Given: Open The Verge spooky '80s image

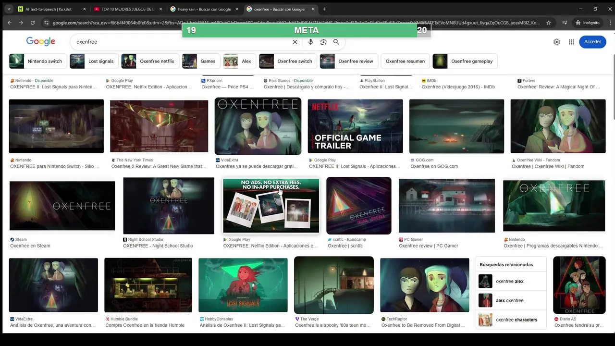Looking at the screenshot, I should pyautogui.click(x=334, y=285).
